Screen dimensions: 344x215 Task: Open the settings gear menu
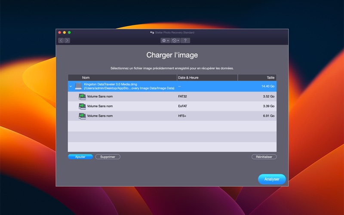pos(165,40)
